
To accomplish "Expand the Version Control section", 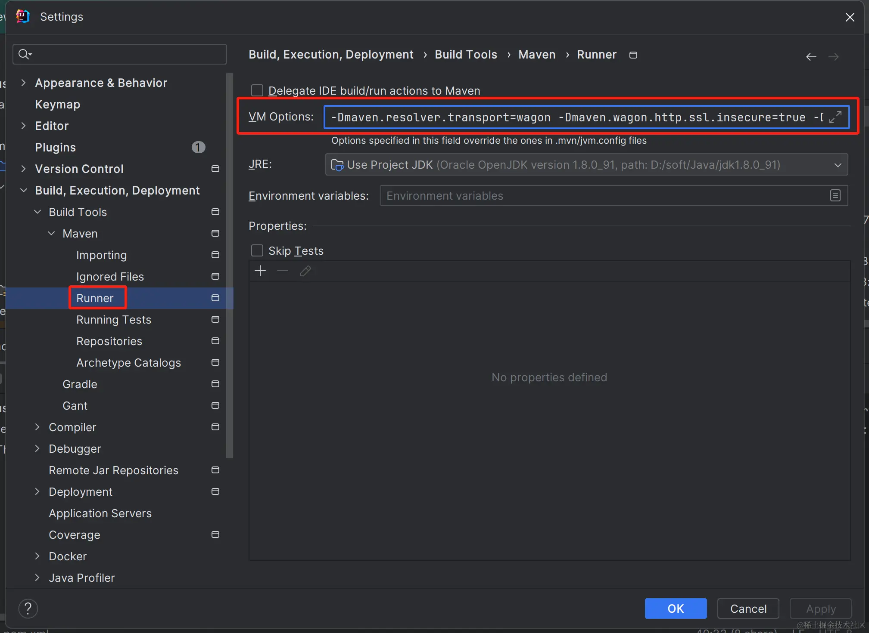I will [24, 169].
